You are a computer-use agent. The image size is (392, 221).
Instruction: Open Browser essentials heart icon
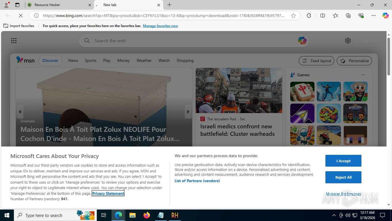click(361, 16)
